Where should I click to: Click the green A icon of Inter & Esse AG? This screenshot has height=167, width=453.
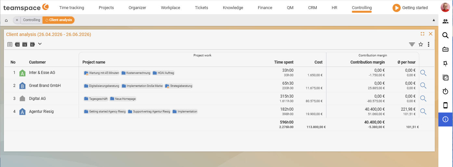coord(22,73)
